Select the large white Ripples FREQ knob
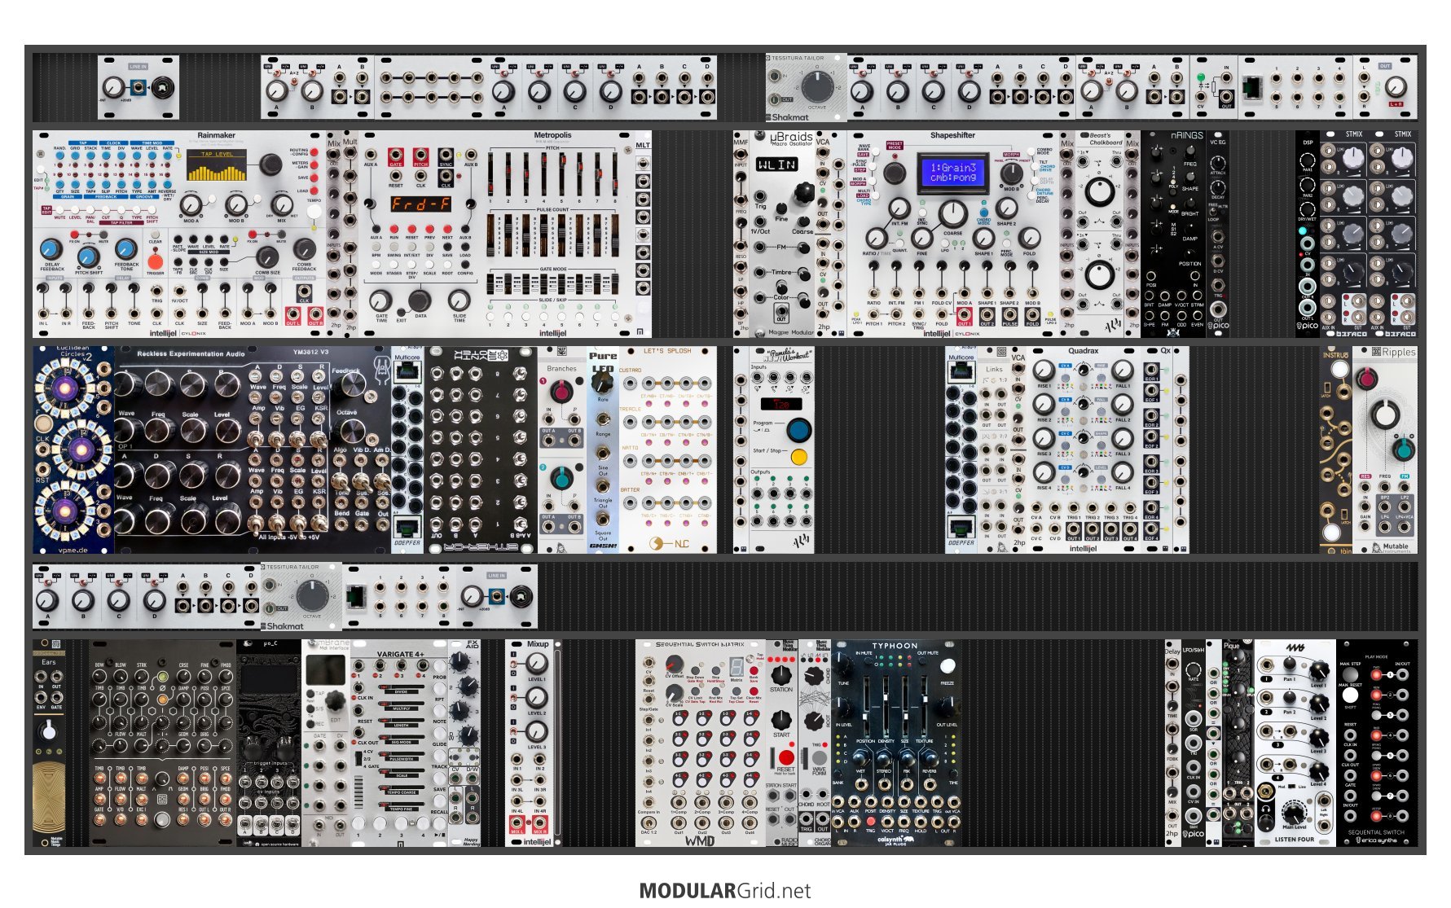This screenshot has width=1451, height=908. 1384,415
